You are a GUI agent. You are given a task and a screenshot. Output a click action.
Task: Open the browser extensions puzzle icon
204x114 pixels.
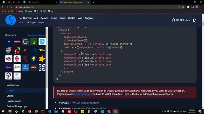point(188,7)
